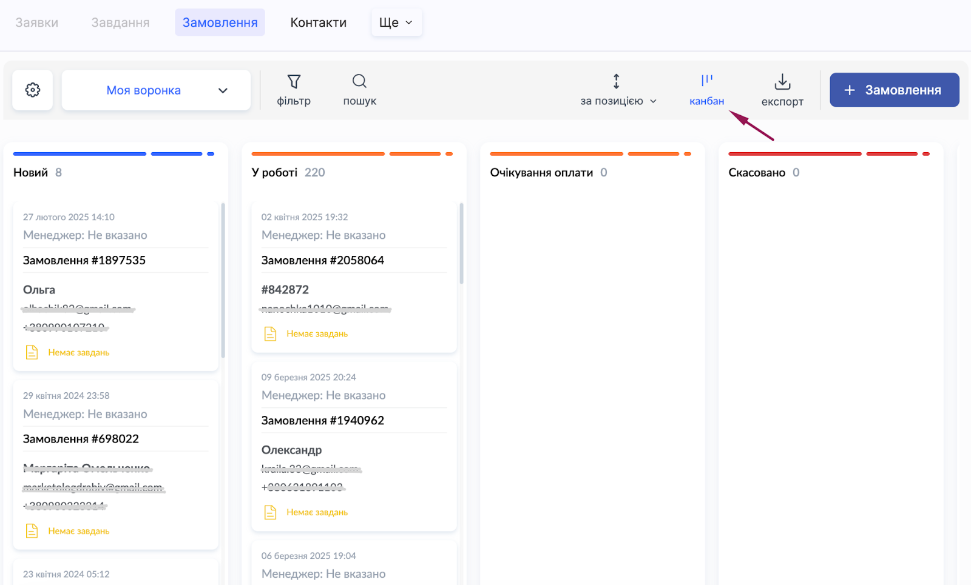This screenshot has width=971, height=585.
Task: Open order 'Замовлення #698022'
Action: (81, 439)
